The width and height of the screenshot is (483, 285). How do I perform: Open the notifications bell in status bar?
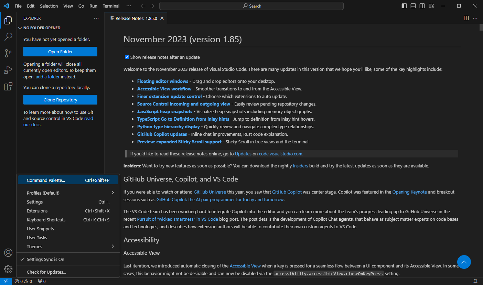coord(475,281)
